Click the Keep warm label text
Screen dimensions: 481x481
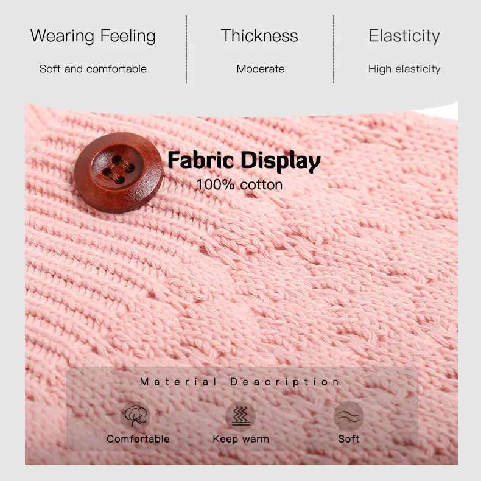pyautogui.click(x=241, y=439)
